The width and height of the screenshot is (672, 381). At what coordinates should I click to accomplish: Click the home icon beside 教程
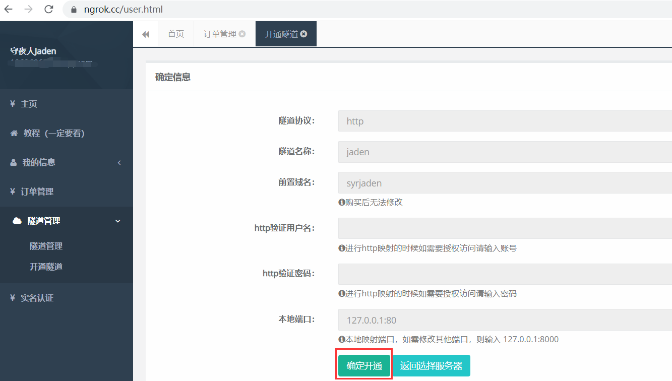[x=14, y=133]
